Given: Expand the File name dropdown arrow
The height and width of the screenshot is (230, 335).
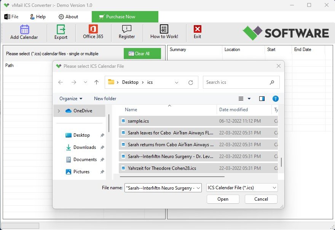Looking at the screenshot, I should (198, 188).
